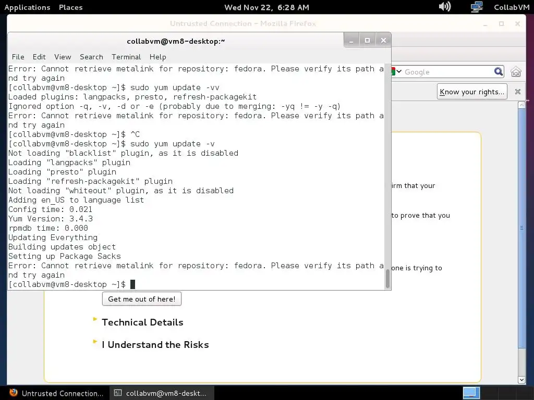Click the Know your rights… button

[472, 92]
